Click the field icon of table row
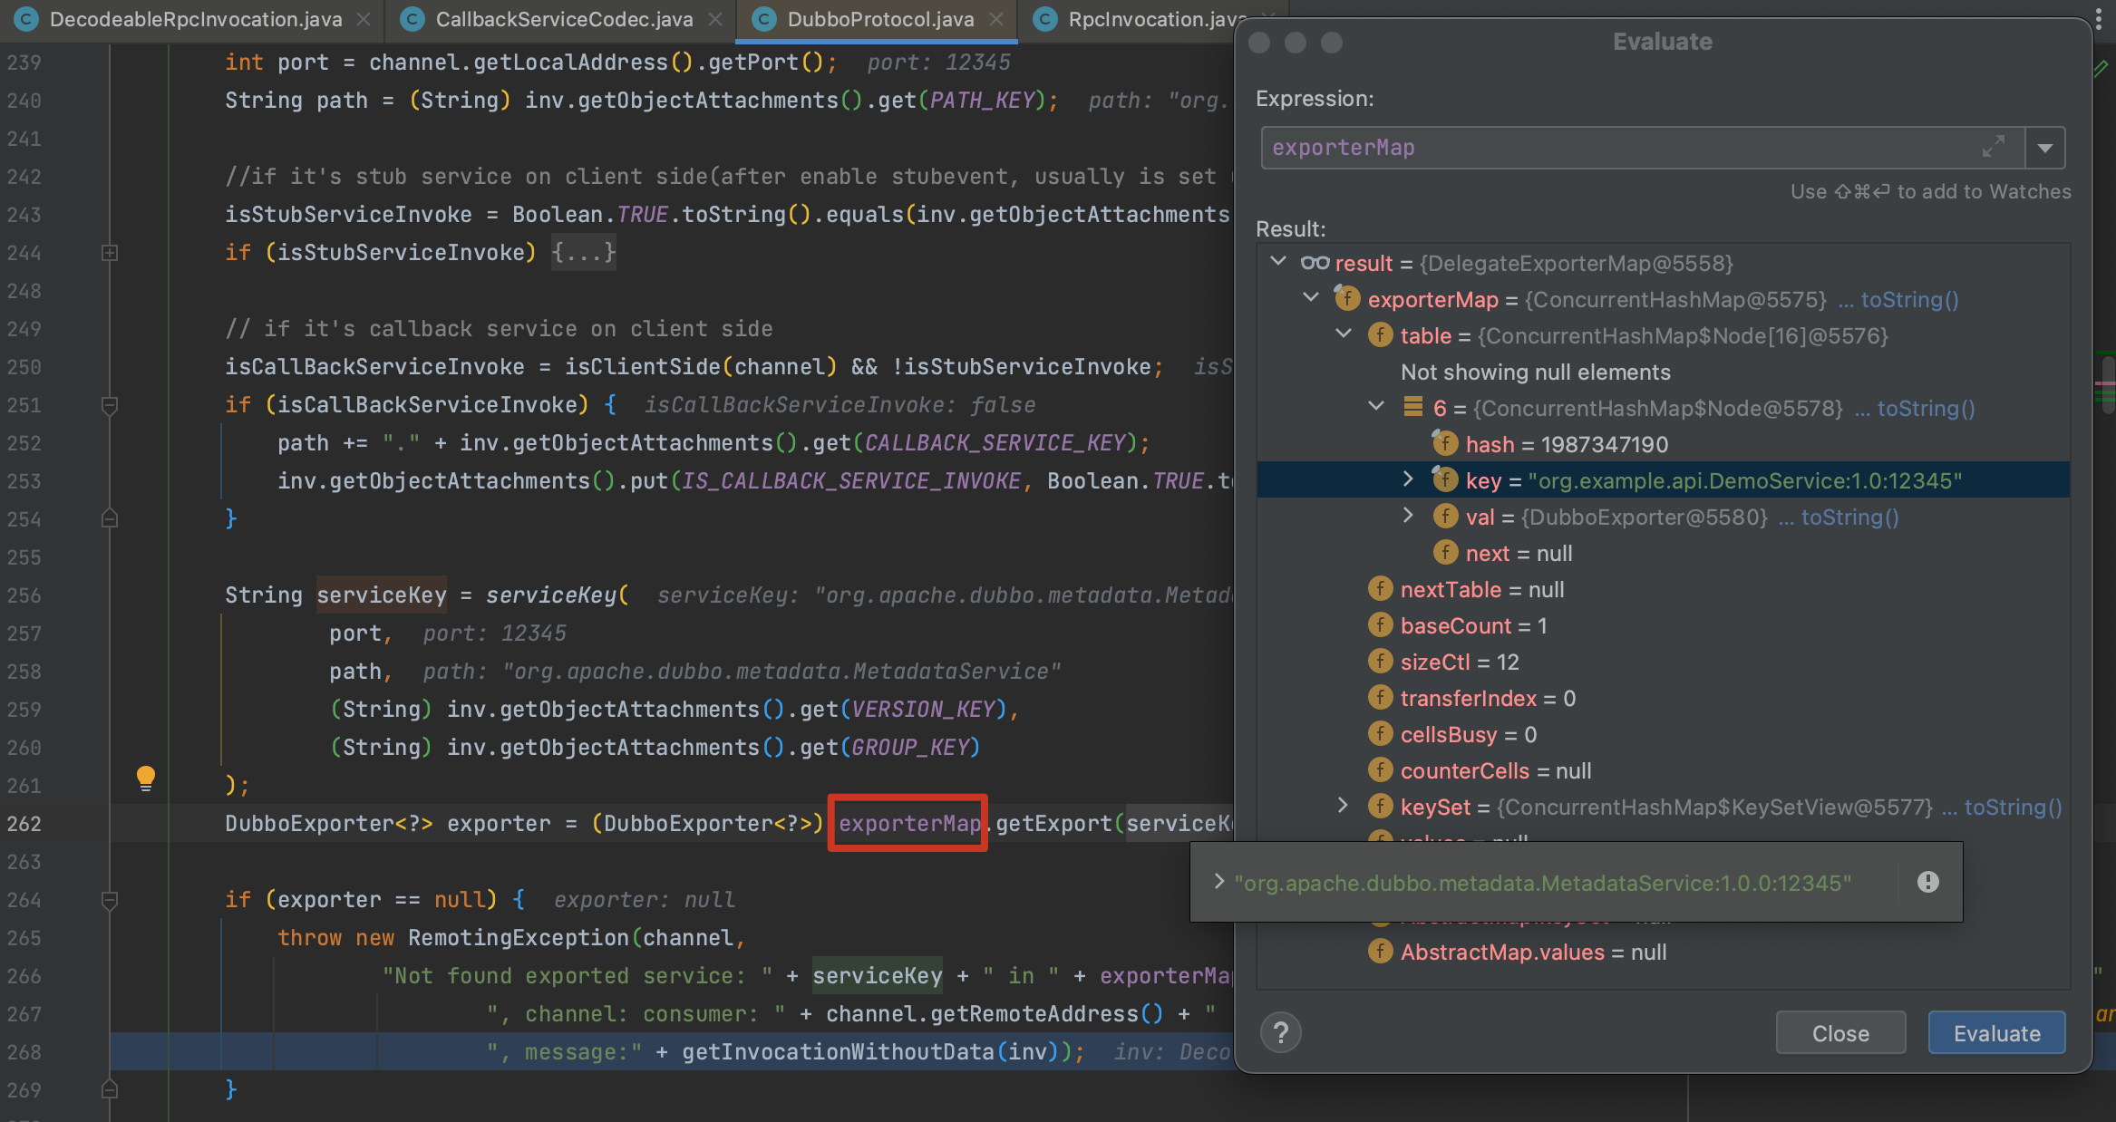 coord(1380,335)
